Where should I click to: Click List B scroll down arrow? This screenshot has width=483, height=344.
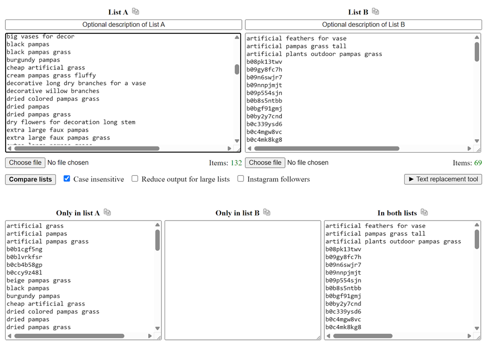point(477,141)
